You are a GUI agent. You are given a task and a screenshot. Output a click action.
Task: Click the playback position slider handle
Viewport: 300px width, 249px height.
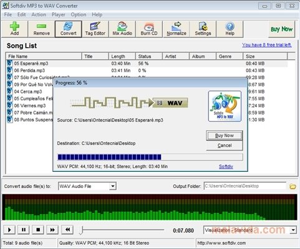click(82, 230)
